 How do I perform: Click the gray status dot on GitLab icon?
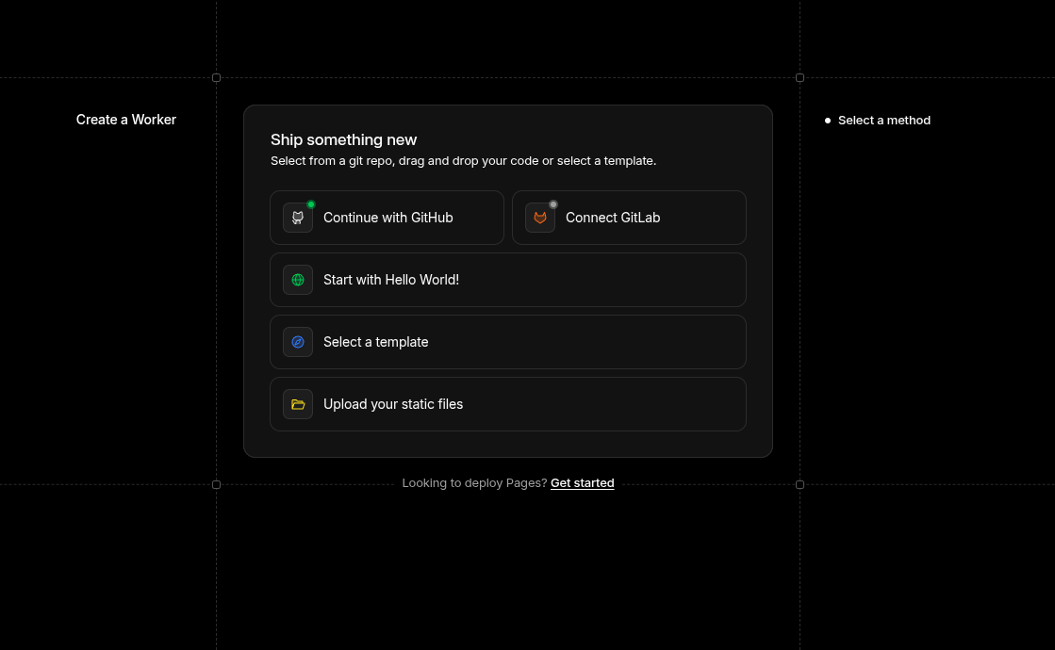point(553,204)
